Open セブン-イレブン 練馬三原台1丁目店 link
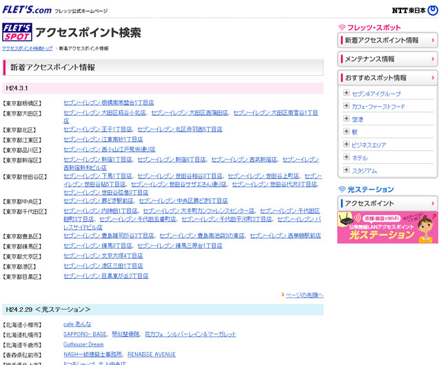441x365 pixels. (x=180, y=246)
